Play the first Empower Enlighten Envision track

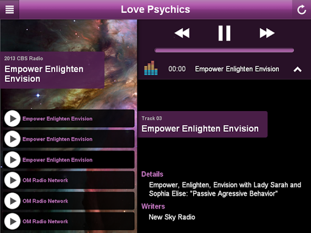coord(12,118)
